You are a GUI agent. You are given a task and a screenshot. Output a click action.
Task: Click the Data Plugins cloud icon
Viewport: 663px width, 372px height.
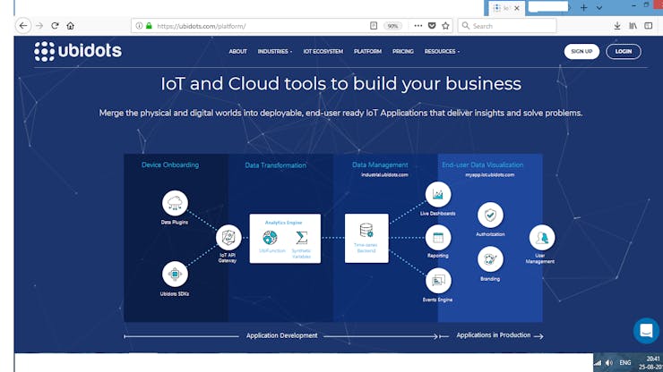click(x=175, y=203)
